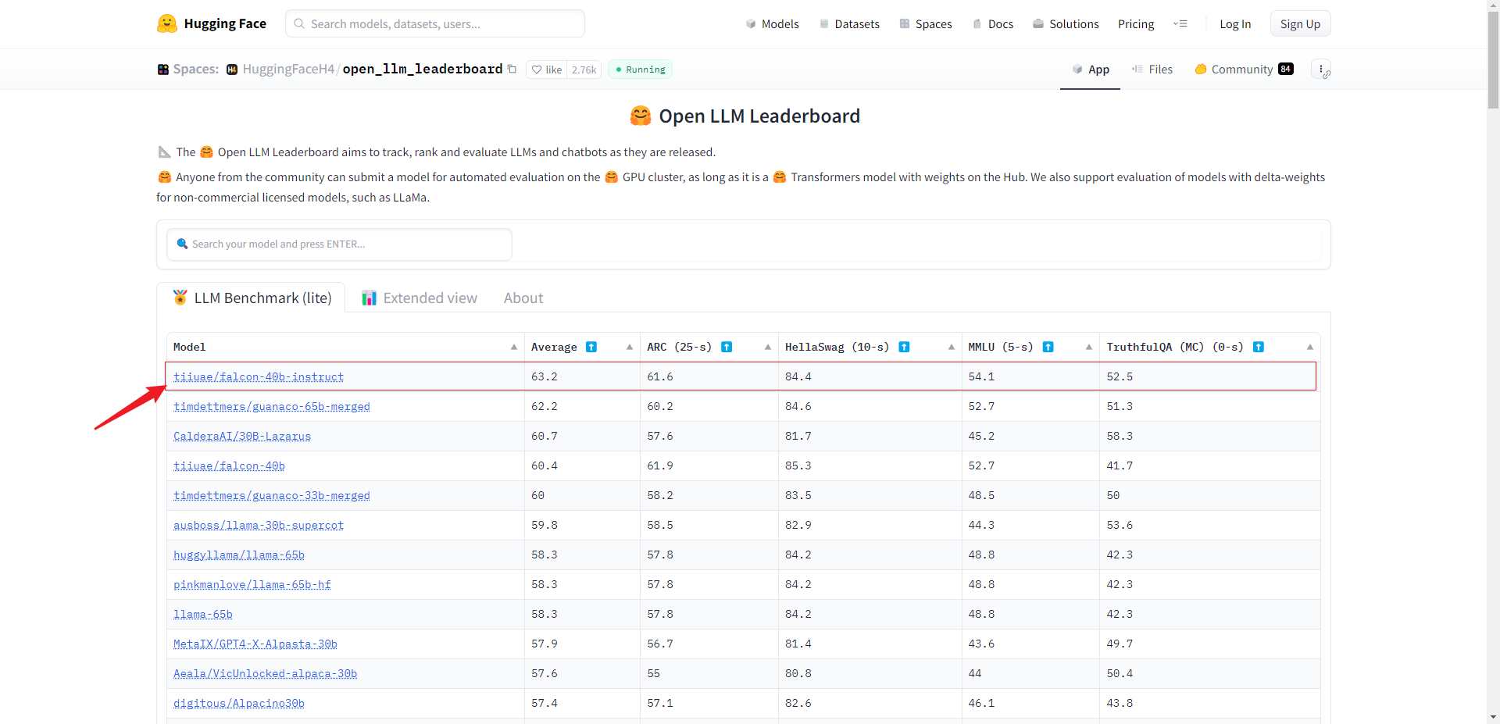Click the blue arrow icon next to TruthfulQA
This screenshot has height=724, width=1500.
tap(1259, 347)
